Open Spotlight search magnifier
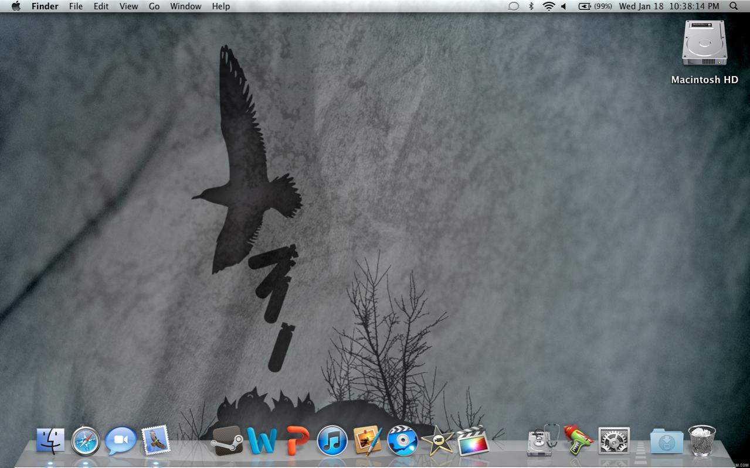The image size is (750, 468). [734, 6]
